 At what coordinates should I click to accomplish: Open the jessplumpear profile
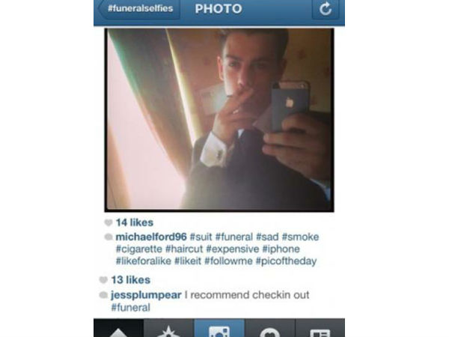(x=146, y=295)
